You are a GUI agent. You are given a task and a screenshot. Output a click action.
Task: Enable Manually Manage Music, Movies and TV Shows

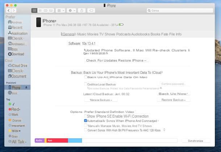(86, 125)
